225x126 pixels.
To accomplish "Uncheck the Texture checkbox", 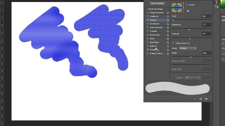I will 148,20.
